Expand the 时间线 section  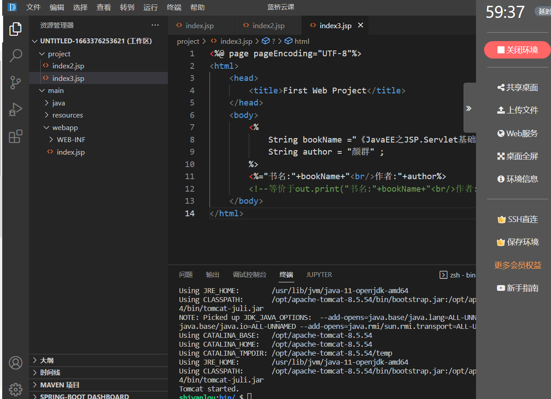pyautogui.click(x=99, y=372)
